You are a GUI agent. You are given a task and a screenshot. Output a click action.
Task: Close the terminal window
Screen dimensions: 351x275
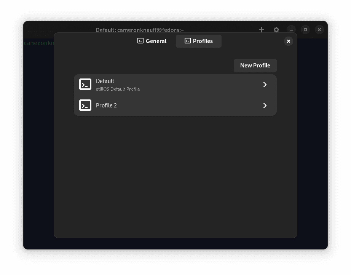[x=319, y=30]
